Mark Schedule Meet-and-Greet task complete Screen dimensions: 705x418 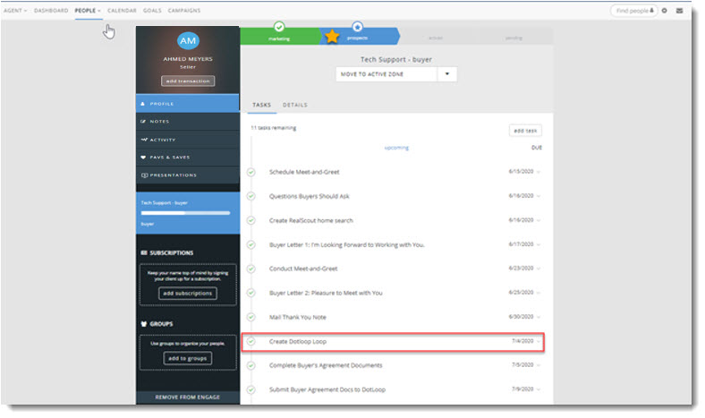point(251,172)
